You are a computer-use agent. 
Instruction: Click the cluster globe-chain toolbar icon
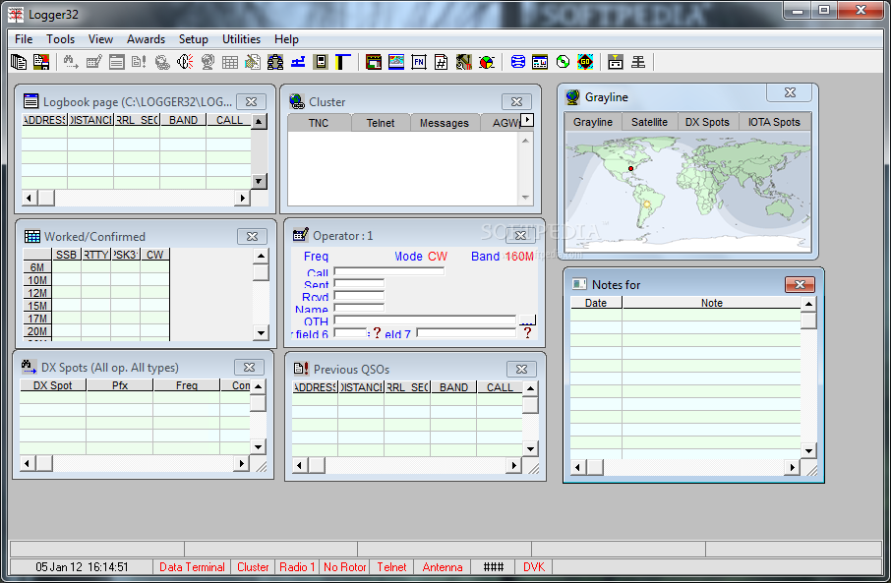tap(162, 62)
